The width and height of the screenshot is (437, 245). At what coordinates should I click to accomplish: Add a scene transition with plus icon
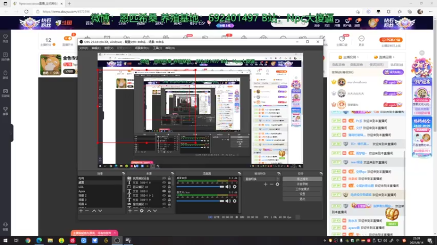[x=265, y=184]
